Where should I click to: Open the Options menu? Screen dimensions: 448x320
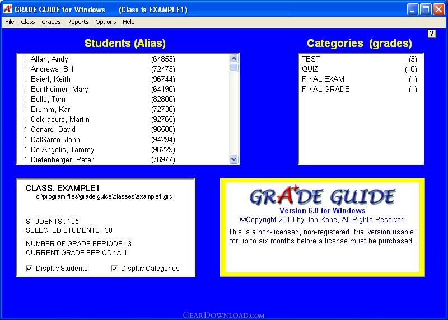106,22
